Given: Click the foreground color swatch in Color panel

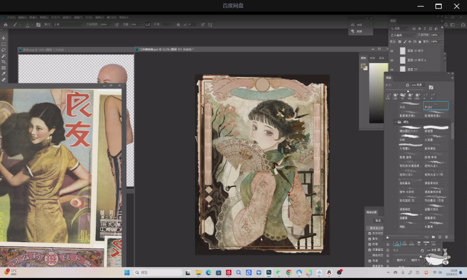Looking at the screenshot, I should point(363,67).
